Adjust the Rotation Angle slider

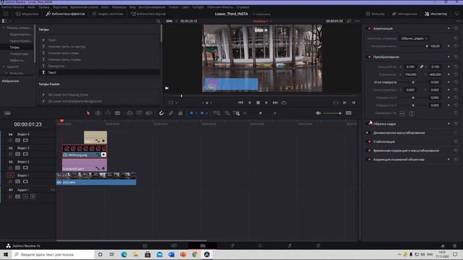tap(413, 82)
